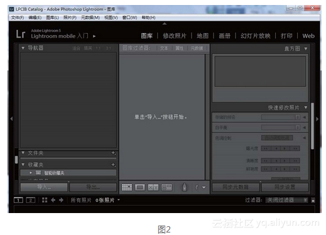Increase 鲜艳度 by large step
This screenshot has height=235, width=326.
point(295,169)
